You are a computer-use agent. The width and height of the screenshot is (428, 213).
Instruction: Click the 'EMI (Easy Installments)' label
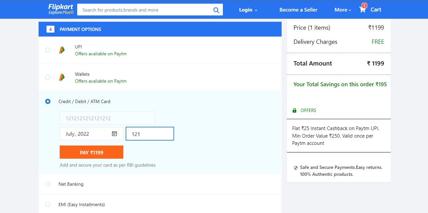(x=81, y=204)
